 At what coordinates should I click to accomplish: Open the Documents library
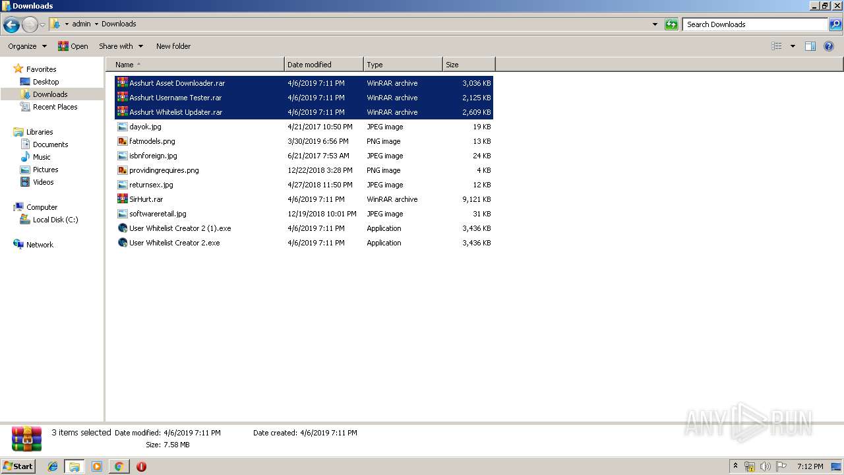(x=50, y=144)
